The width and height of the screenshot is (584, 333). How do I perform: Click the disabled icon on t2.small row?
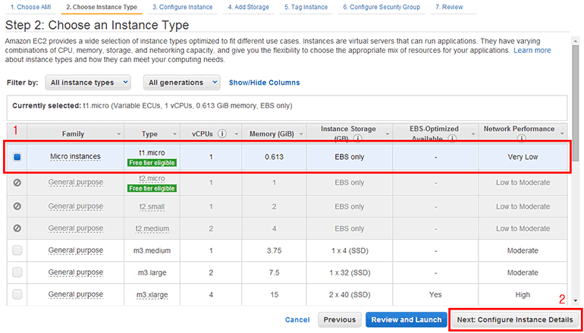click(x=17, y=206)
